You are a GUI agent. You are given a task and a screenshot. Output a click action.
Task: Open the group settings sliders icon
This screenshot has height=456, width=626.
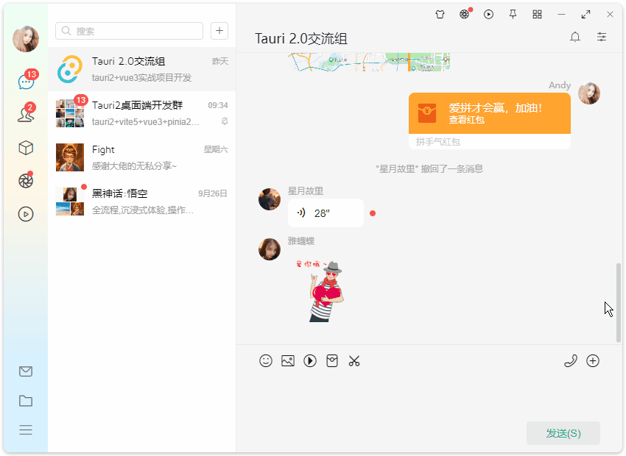602,37
